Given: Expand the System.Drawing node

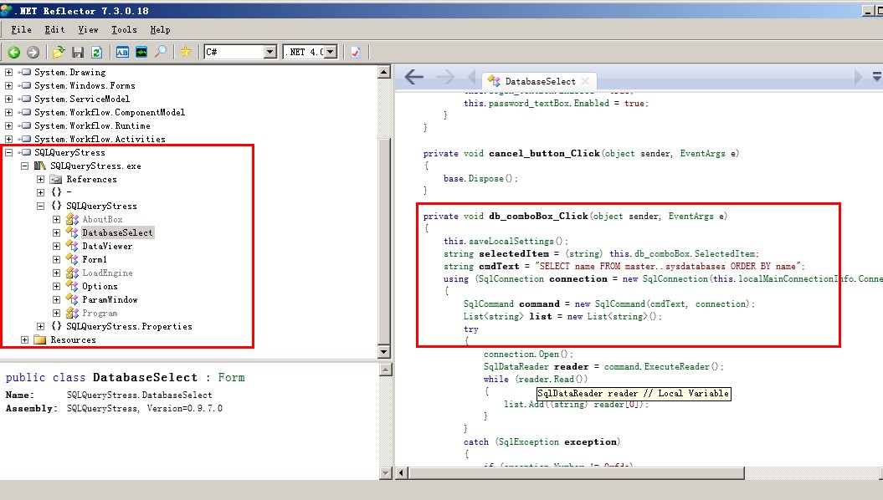Looking at the screenshot, I should pos(8,72).
